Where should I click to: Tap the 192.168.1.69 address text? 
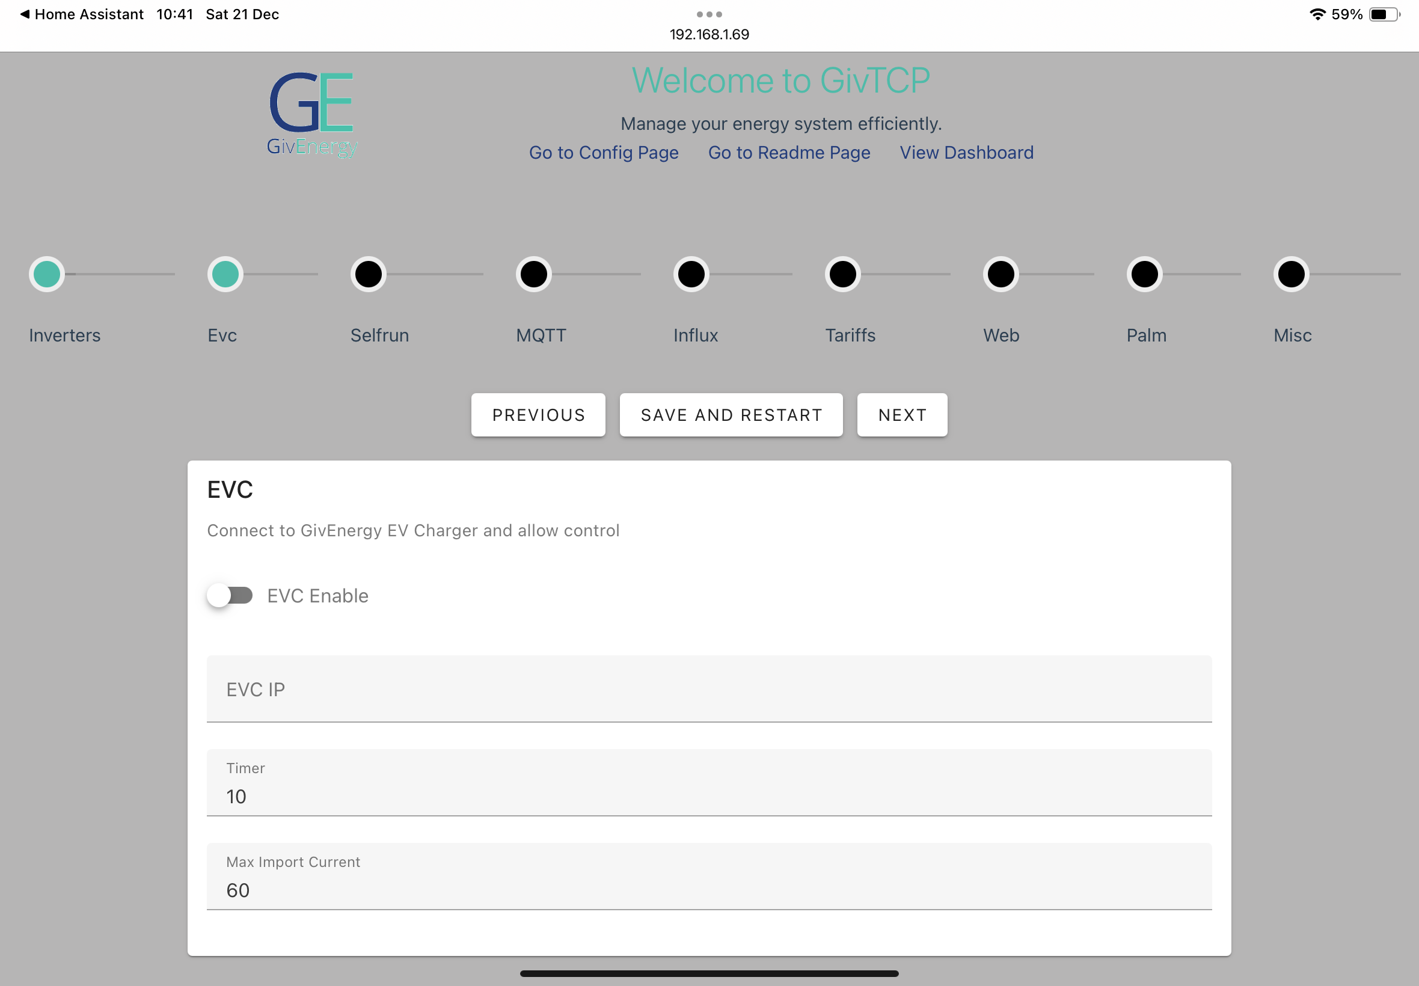(709, 35)
